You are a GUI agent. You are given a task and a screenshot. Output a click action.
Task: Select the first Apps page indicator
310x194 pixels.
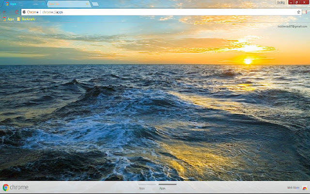147,186
